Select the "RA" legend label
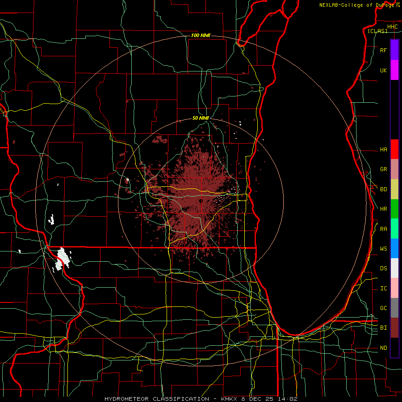This screenshot has height=402, width=402. click(383, 229)
